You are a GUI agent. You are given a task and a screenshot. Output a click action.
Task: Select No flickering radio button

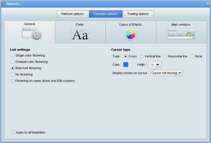[x=12, y=74]
